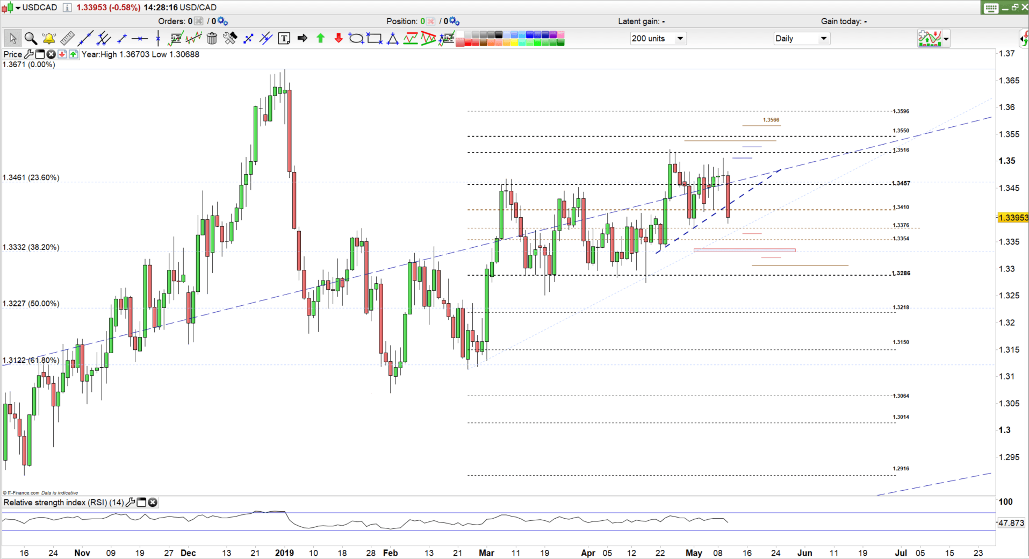The width and height of the screenshot is (1029, 559).
Task: Open the Fibonacci retracement tool
Action: click(x=176, y=38)
